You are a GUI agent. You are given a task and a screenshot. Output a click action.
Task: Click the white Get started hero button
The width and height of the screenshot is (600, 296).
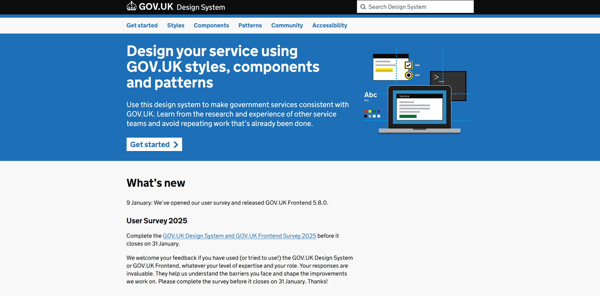154,145
